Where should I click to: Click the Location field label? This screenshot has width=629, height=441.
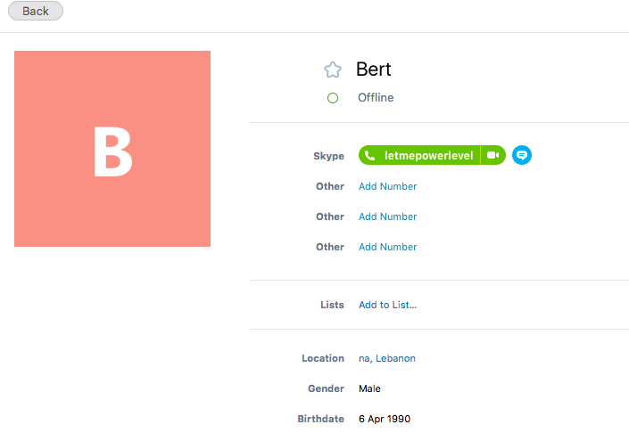pyautogui.click(x=322, y=358)
